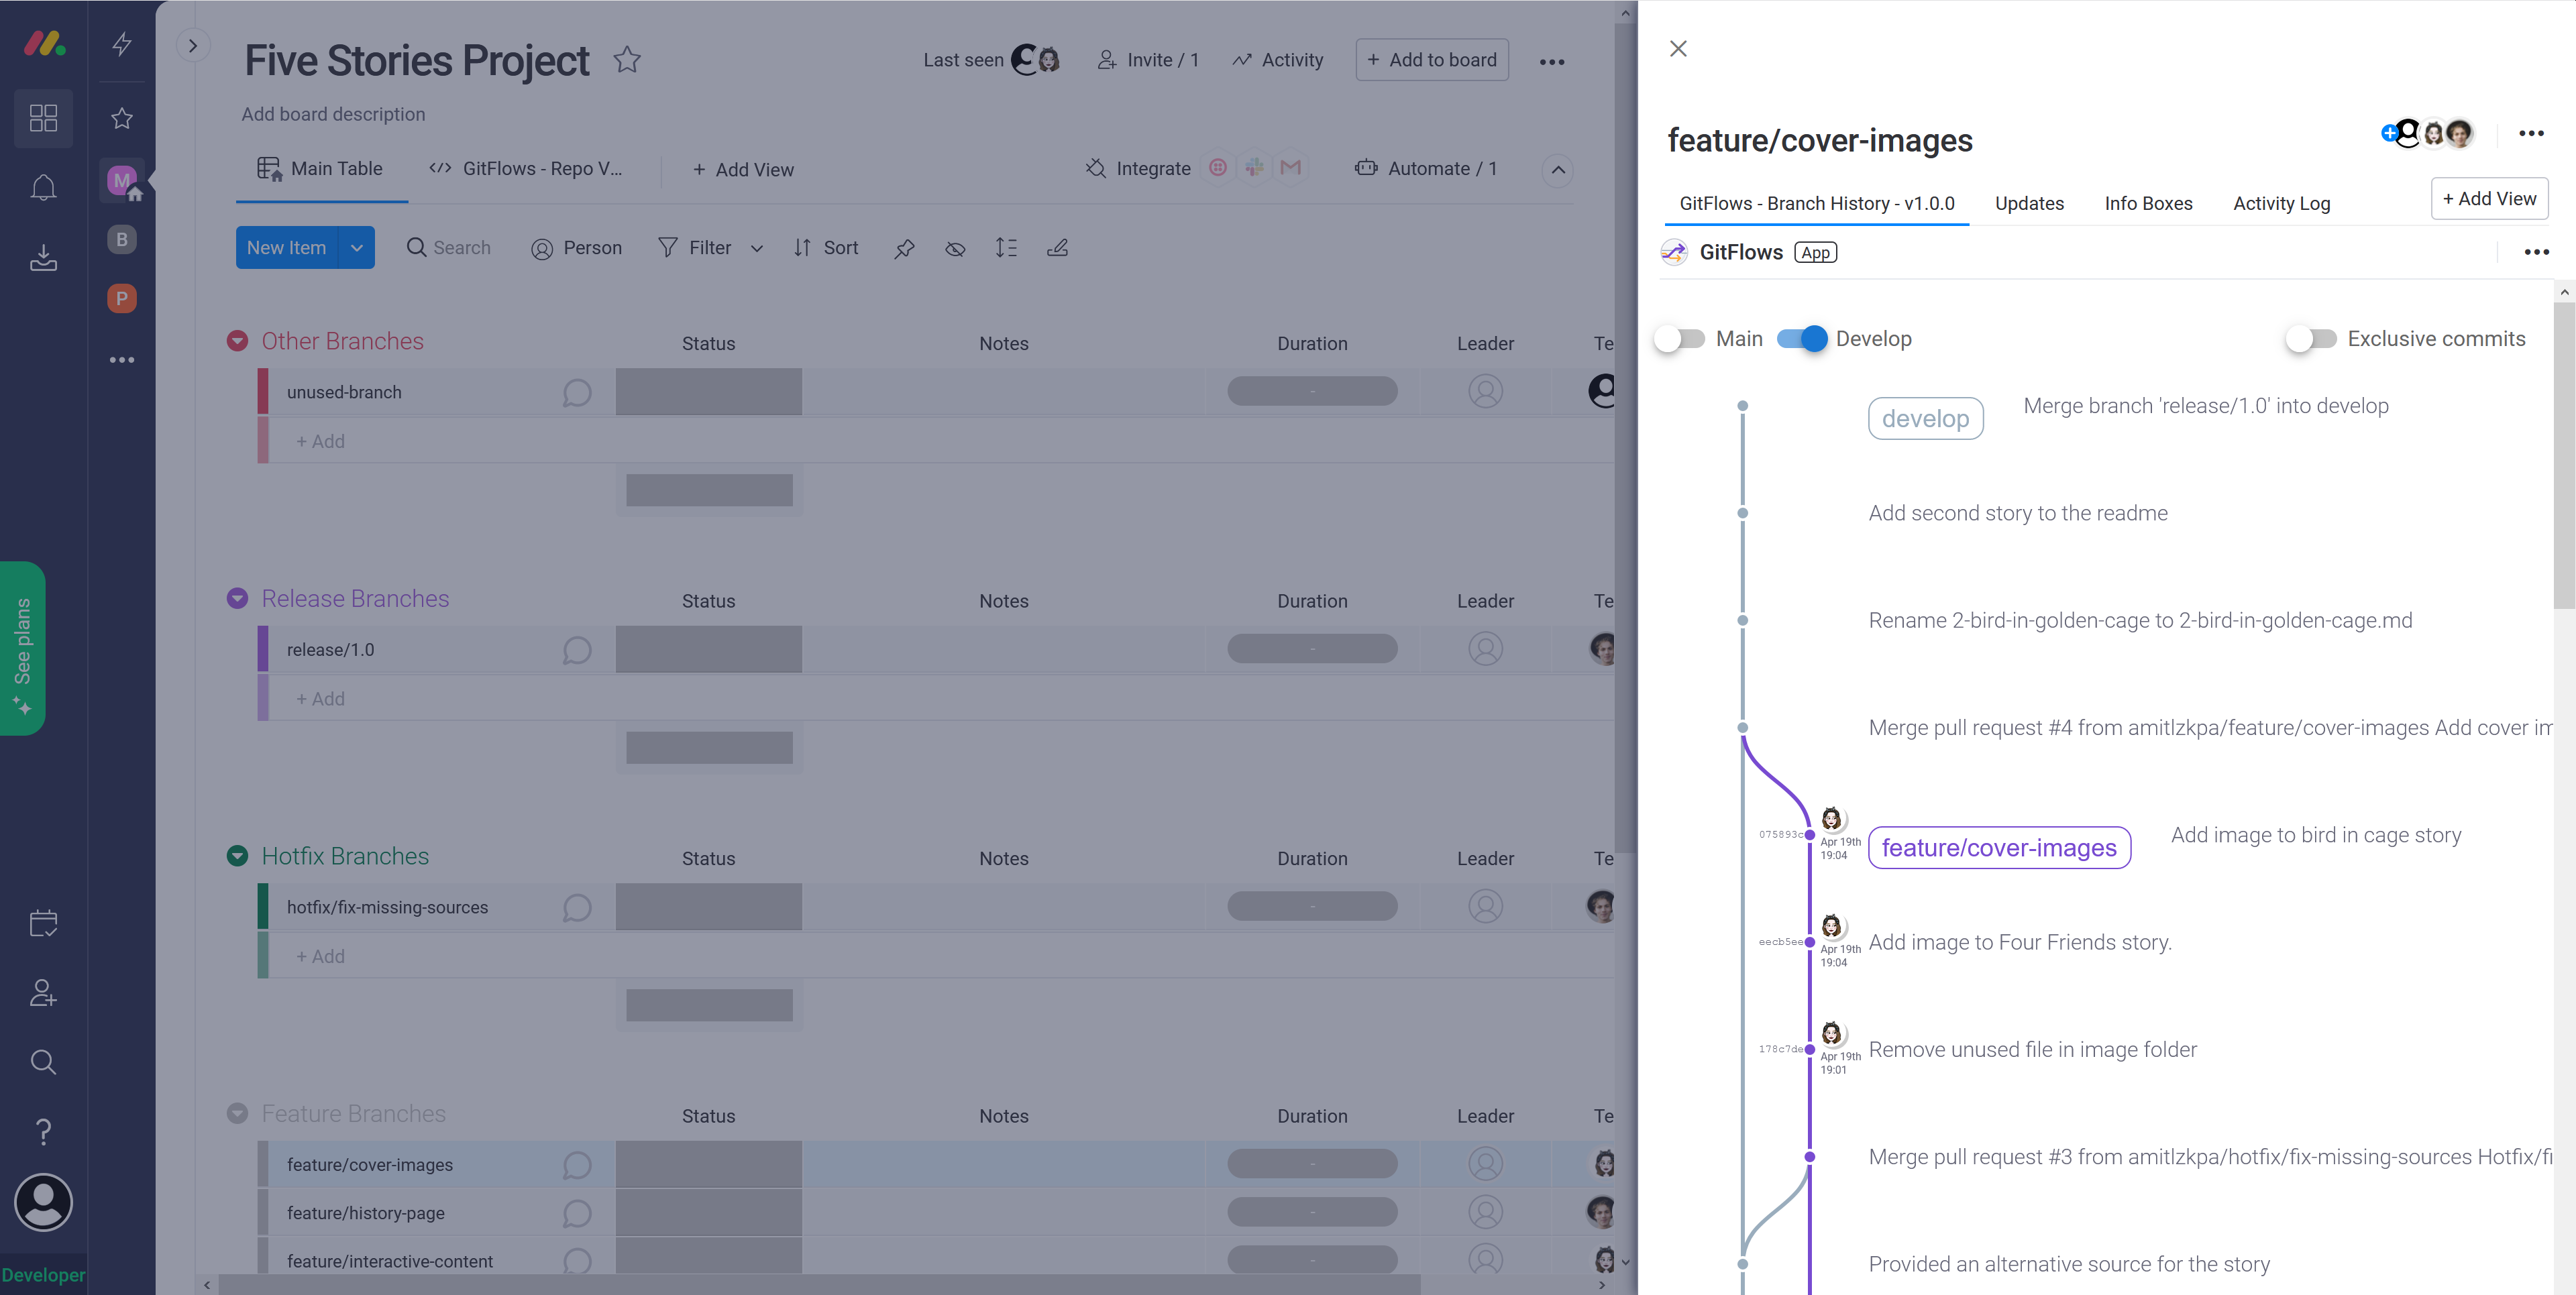Click the pin columns icon in toolbar
2576x1295 pixels.
(x=904, y=248)
